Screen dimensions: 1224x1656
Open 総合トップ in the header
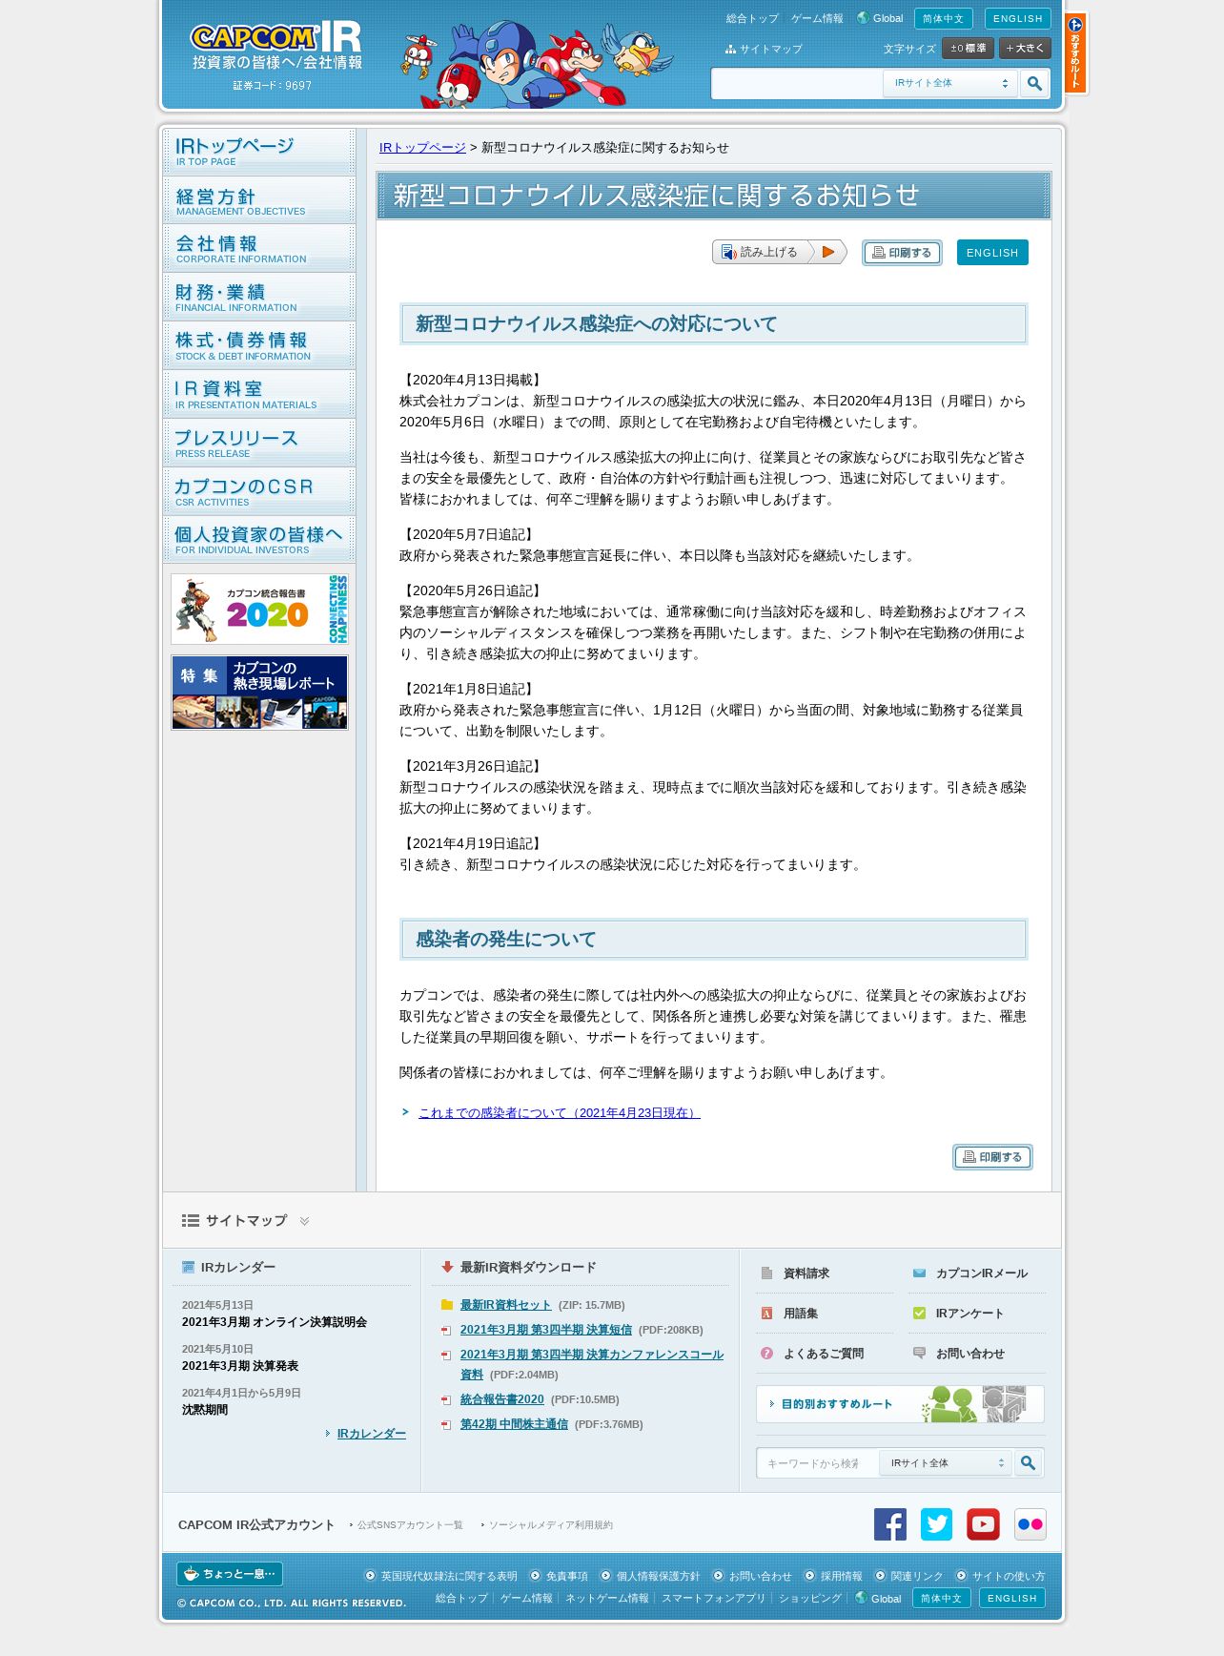pos(752,18)
